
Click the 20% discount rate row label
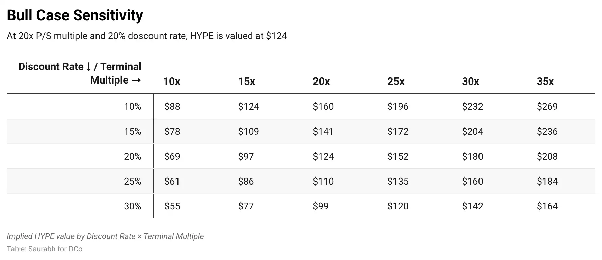pyautogui.click(x=132, y=157)
